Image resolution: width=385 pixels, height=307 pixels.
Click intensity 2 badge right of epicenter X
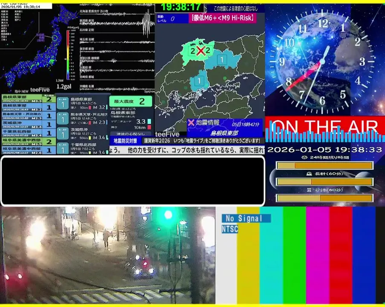pyautogui.click(x=208, y=51)
